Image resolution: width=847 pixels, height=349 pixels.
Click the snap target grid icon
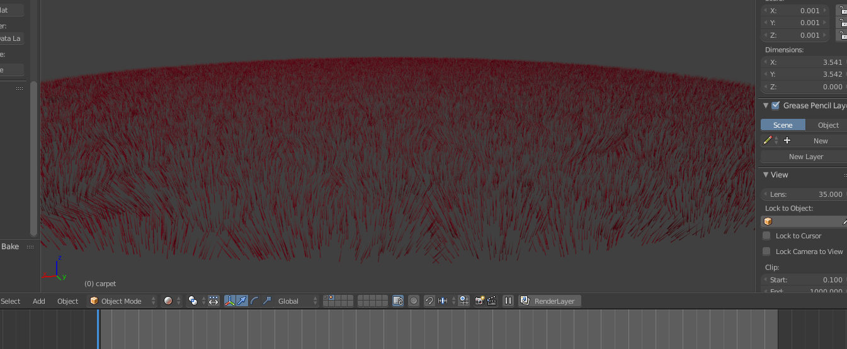pyautogui.click(x=464, y=301)
